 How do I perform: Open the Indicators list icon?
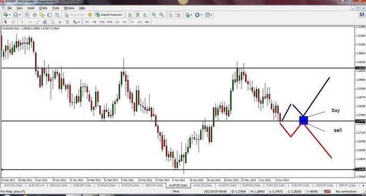point(187,15)
